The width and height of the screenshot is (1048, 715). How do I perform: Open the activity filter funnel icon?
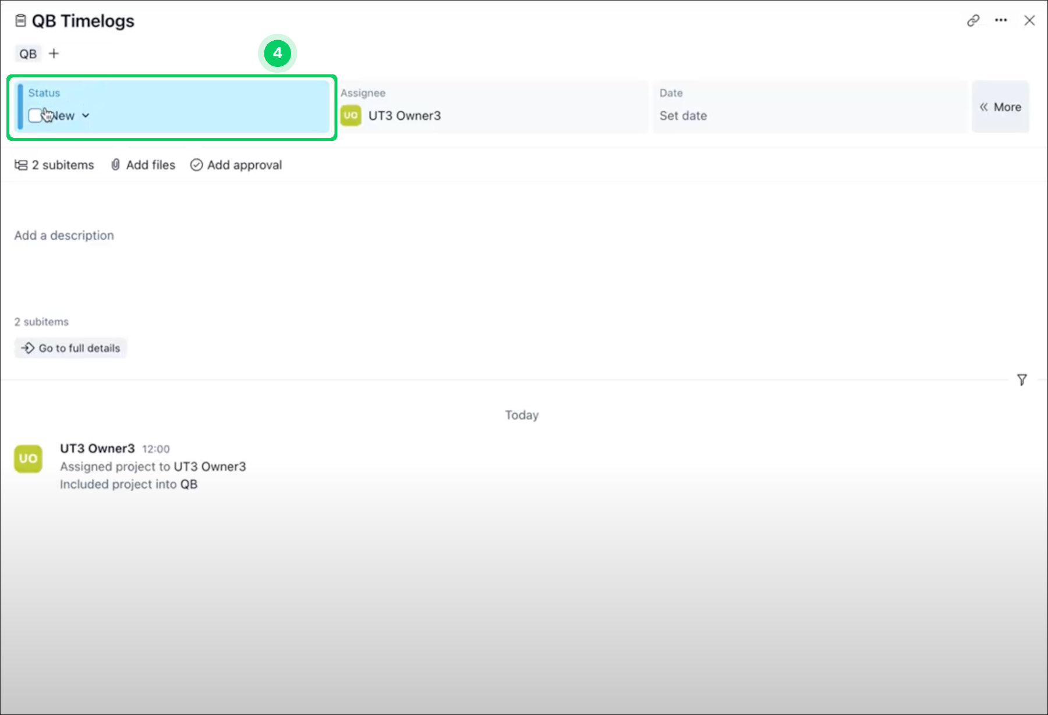[x=1022, y=380]
